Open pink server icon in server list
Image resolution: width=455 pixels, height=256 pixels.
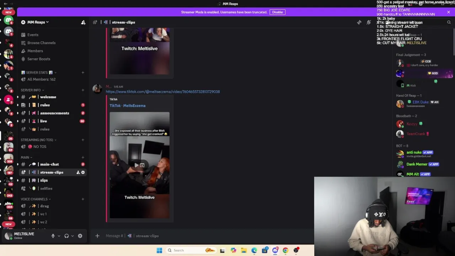click(x=8, y=100)
